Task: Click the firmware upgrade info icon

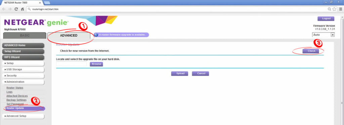Action: coord(96,35)
